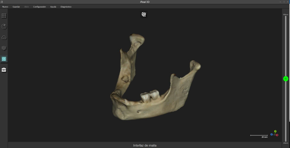
Task: Open the Ayuda menu
Action: [x=53, y=7]
